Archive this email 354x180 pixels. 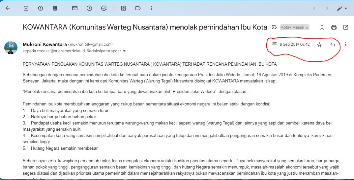(x=26, y=8)
